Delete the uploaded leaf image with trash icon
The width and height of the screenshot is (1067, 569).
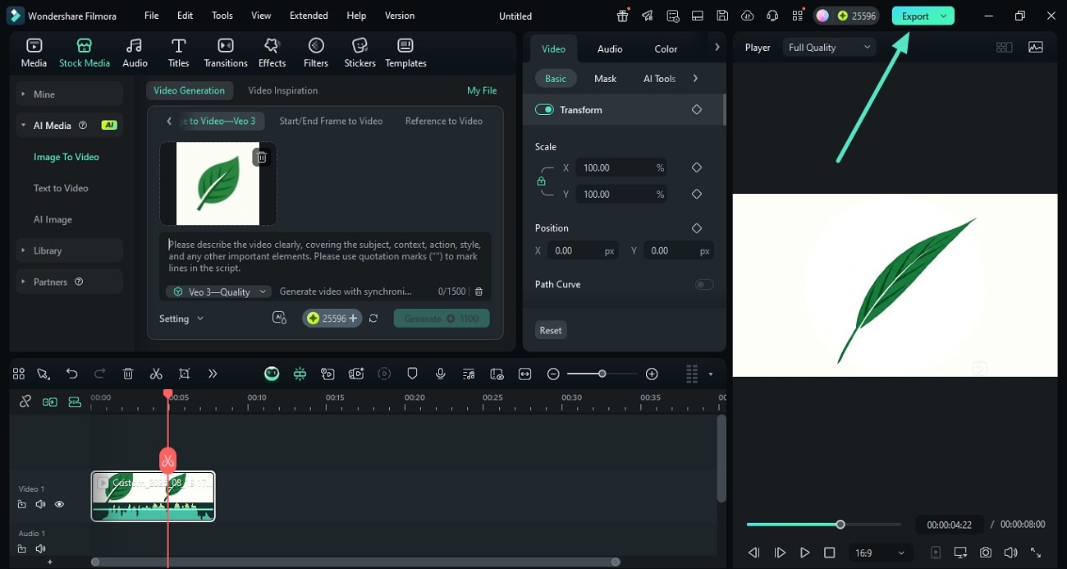(261, 157)
